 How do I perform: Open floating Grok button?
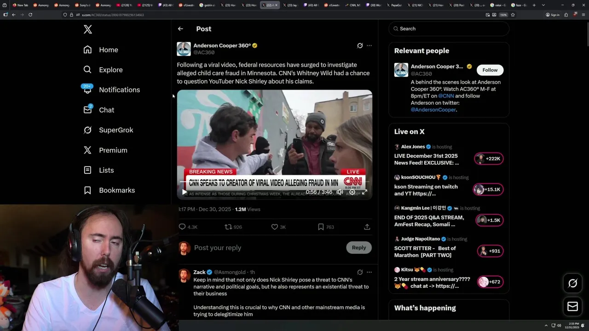click(572, 284)
